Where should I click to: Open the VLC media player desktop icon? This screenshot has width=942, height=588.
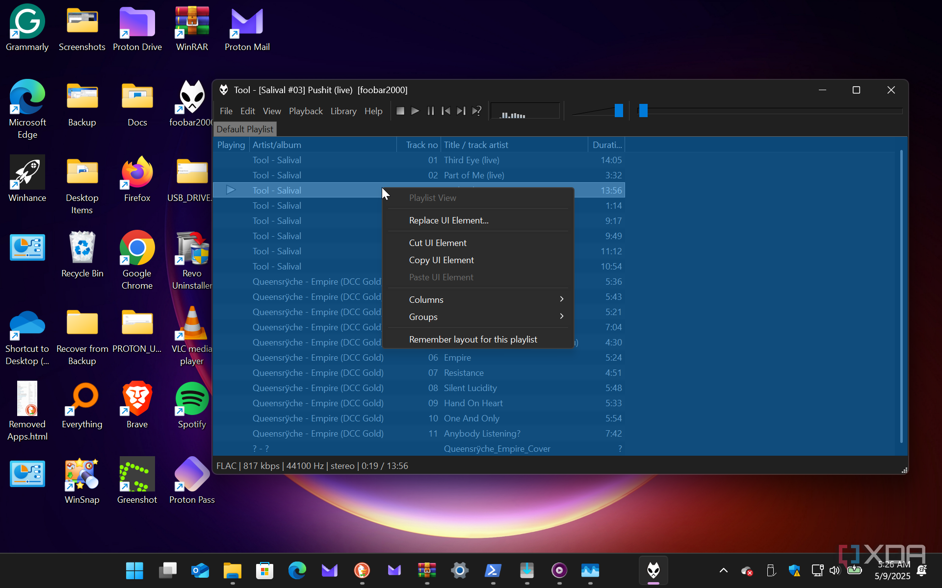click(x=192, y=335)
